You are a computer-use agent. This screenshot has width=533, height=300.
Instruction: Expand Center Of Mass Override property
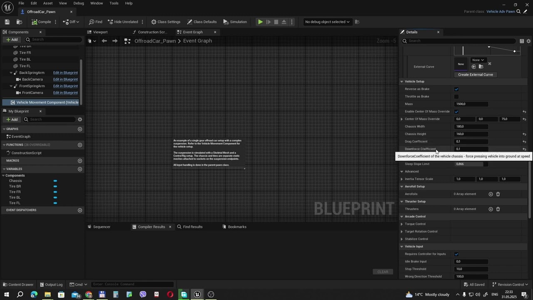click(402, 119)
